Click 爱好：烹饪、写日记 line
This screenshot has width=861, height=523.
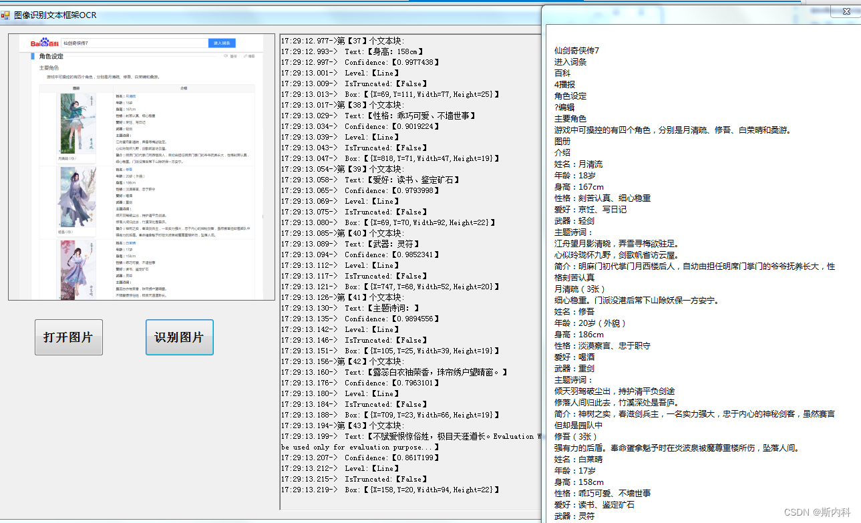pos(590,210)
